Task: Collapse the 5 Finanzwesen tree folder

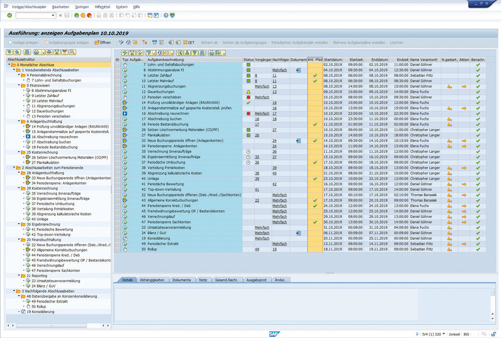Action: pos(18,85)
